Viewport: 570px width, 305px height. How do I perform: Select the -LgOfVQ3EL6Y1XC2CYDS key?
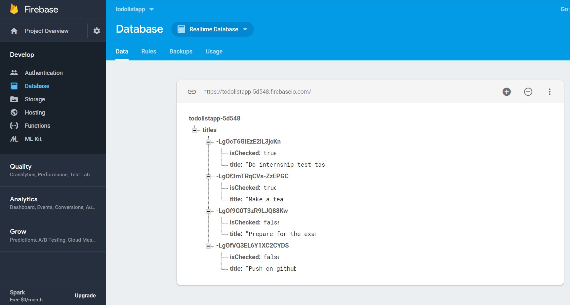252,245
